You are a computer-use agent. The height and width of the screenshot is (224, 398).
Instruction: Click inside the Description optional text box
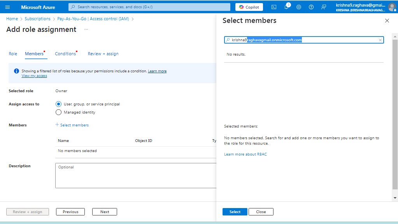coord(136,175)
